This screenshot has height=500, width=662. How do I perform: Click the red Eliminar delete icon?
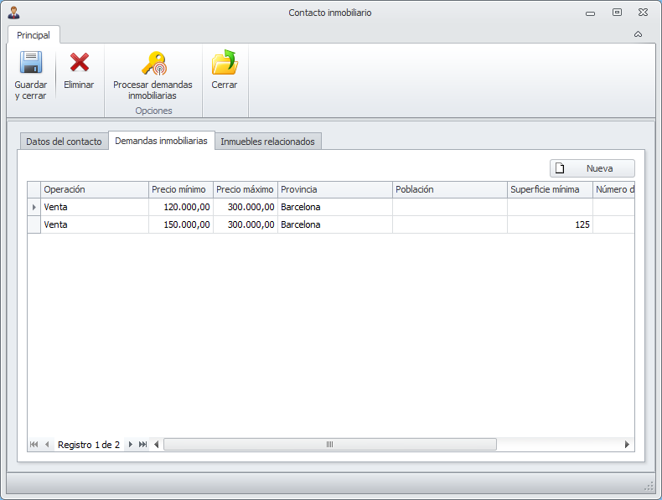tap(79, 63)
